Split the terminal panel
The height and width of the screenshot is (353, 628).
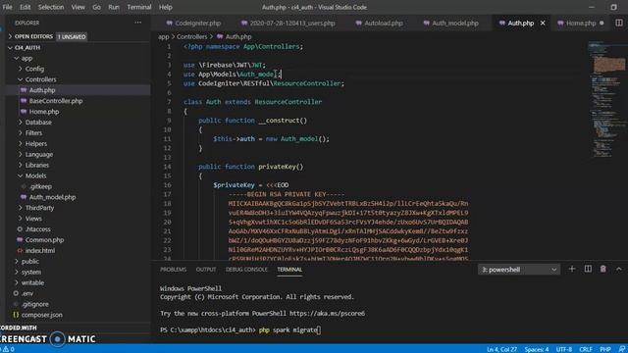pos(588,269)
